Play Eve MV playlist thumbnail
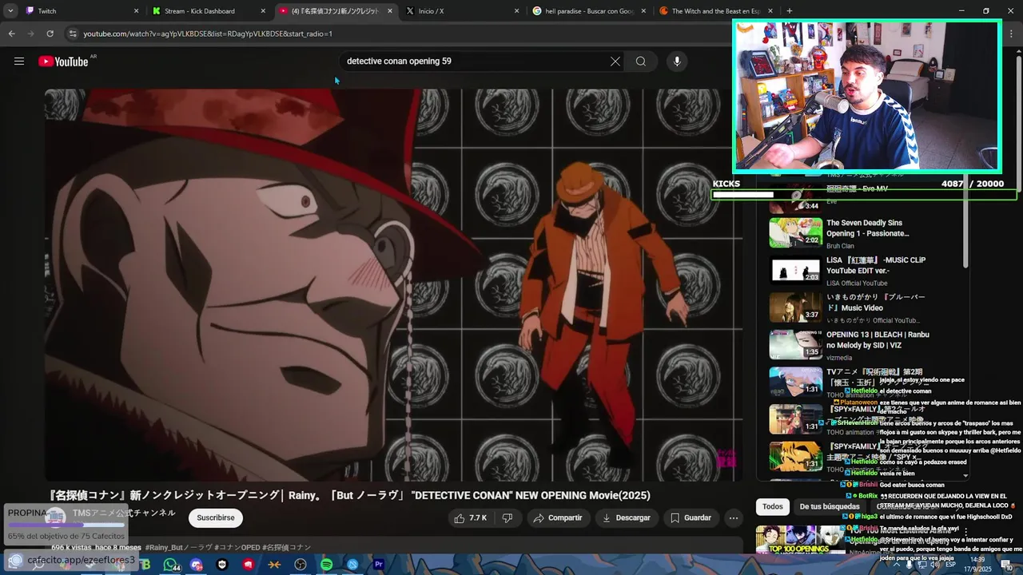 click(x=795, y=197)
